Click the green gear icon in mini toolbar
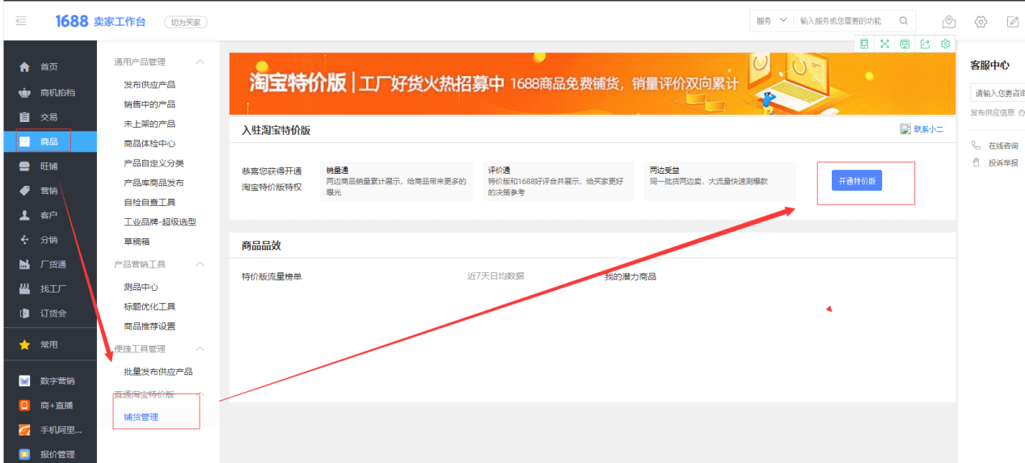The height and width of the screenshot is (463, 1025). click(945, 44)
